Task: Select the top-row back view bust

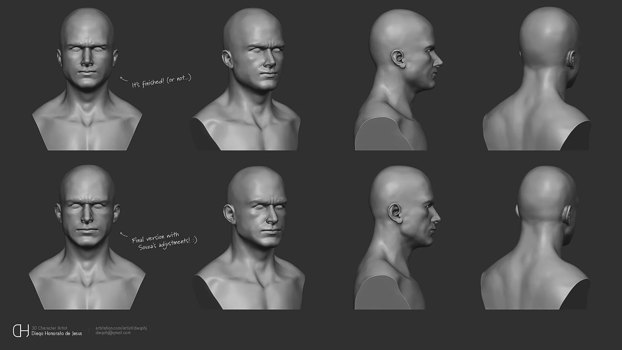Action: tap(538, 81)
